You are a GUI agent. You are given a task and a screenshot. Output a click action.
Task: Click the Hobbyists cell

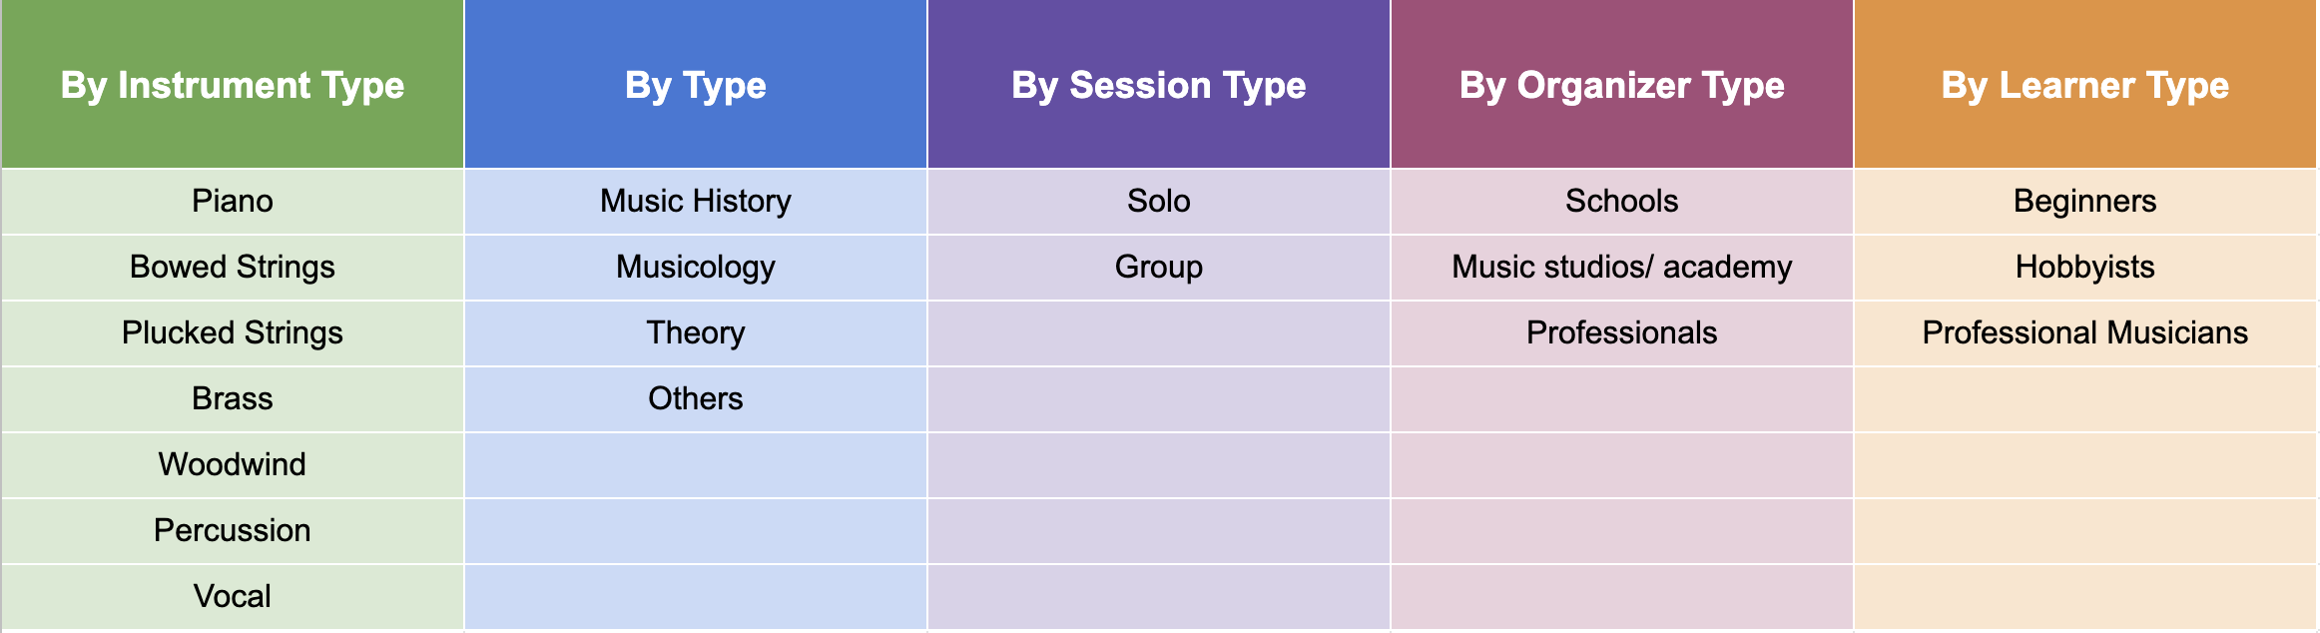point(2085,268)
